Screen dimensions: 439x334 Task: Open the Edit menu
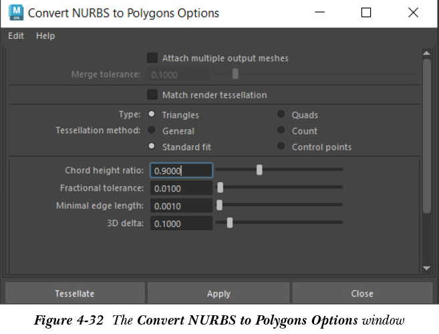point(16,35)
